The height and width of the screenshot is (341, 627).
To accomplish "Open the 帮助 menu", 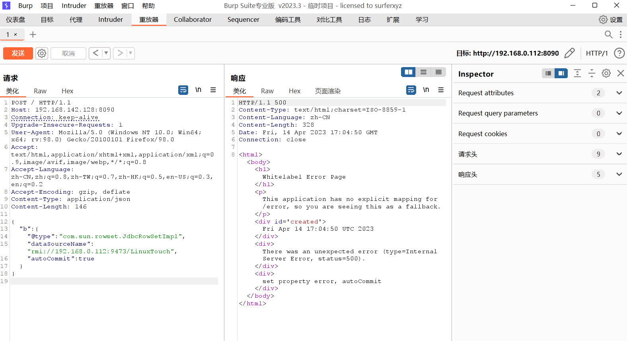I will (148, 6).
